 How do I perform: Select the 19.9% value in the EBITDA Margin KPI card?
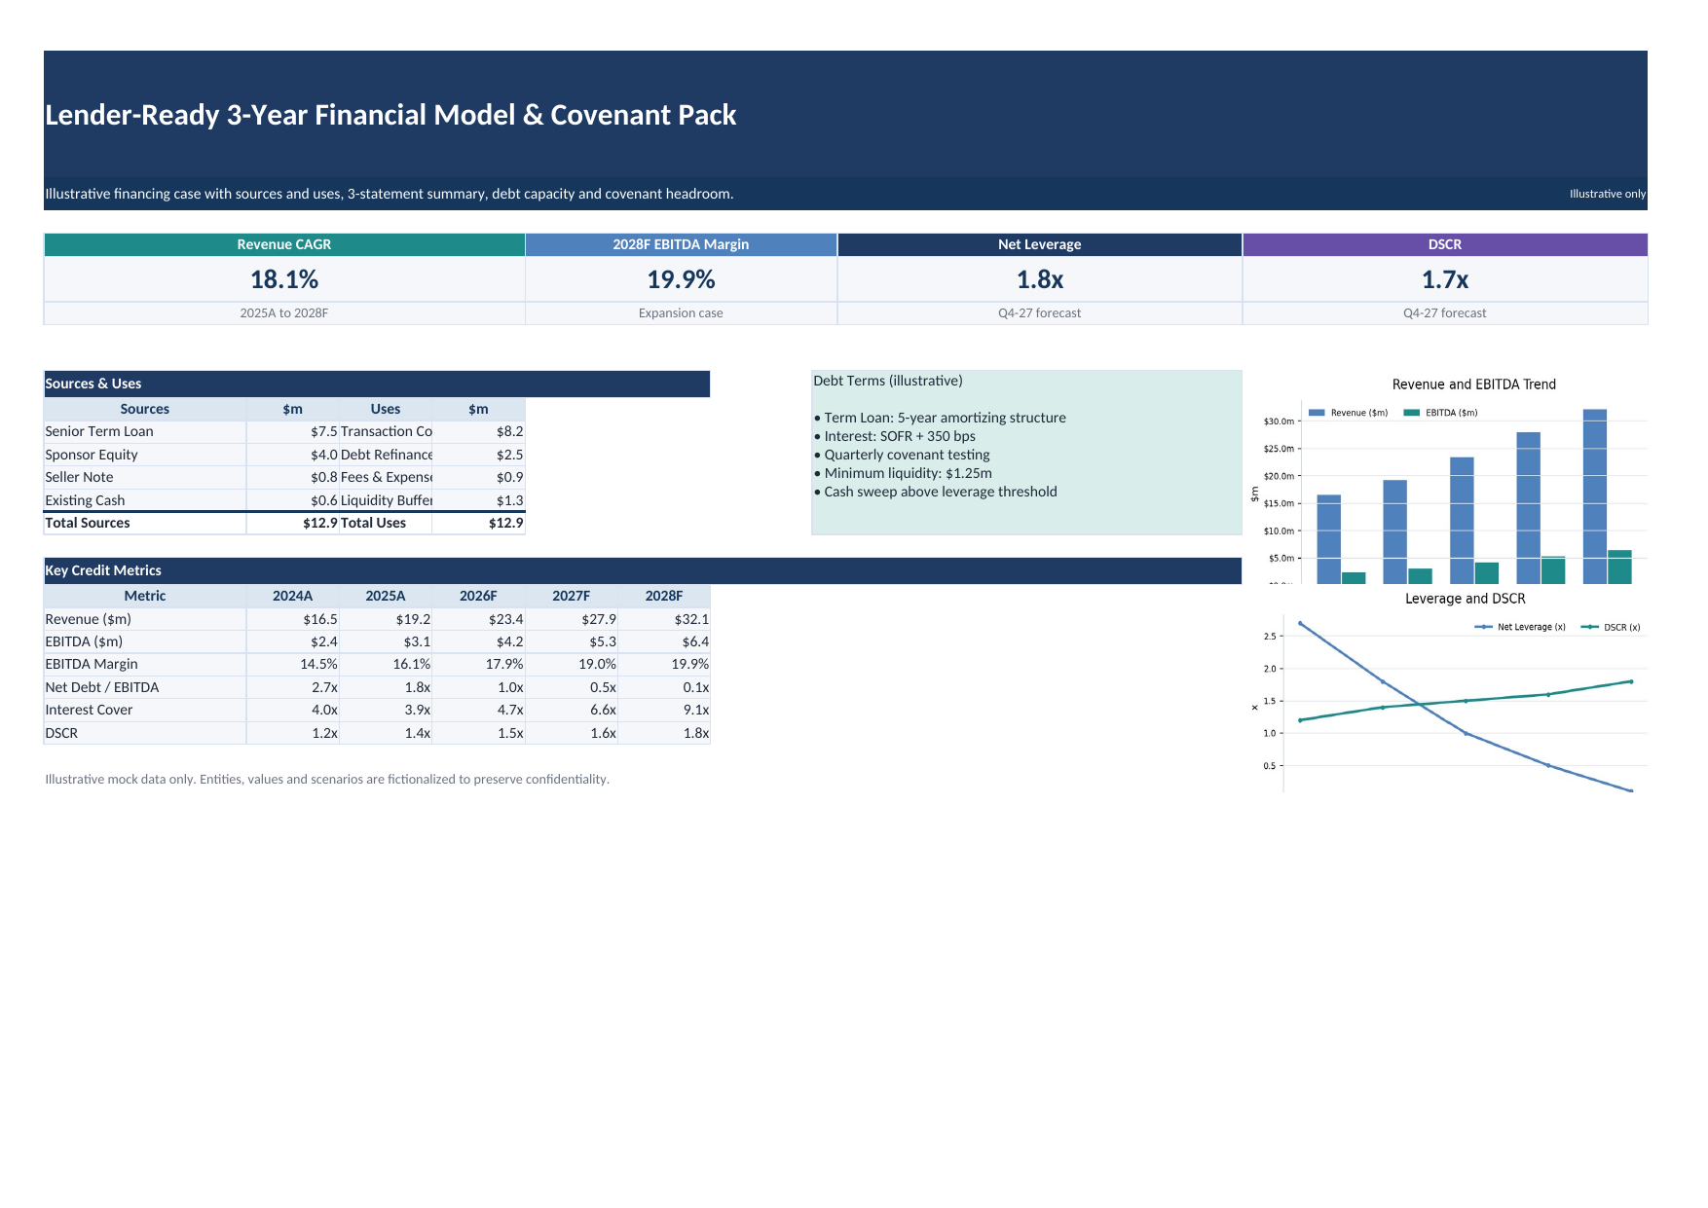681,279
